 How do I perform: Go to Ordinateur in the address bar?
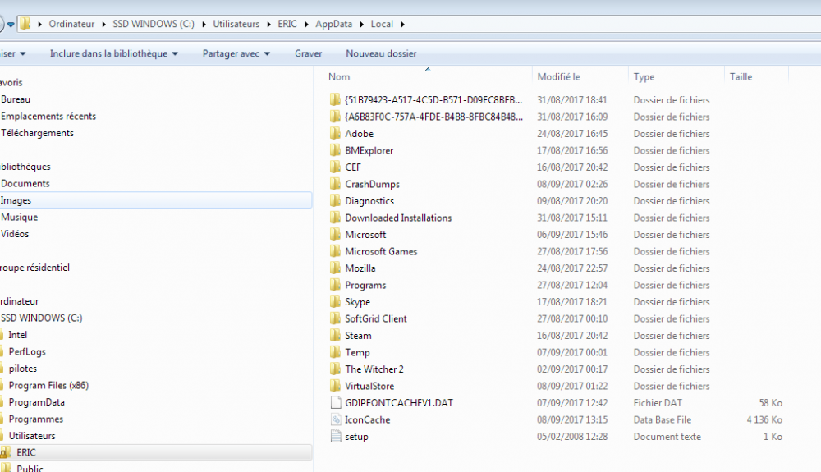71,24
